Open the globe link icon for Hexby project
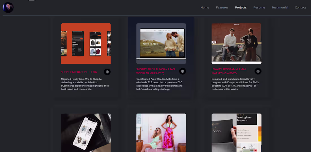 (x=107, y=72)
